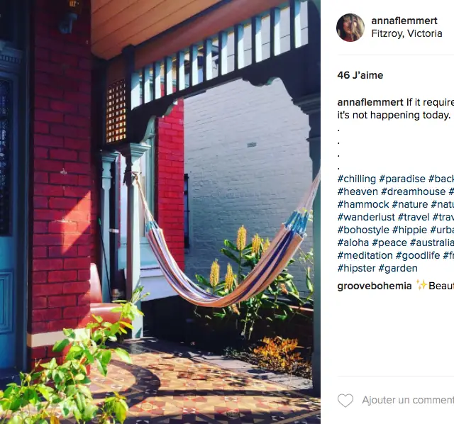
Task: Click annaflemmert username in the caption
Action: 370,102
